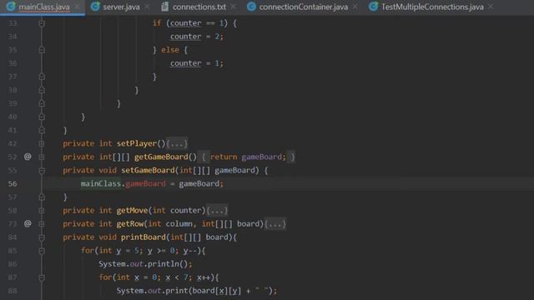Expand the folded setPlayer() method
The width and height of the screenshot is (534, 300).
tap(42, 144)
